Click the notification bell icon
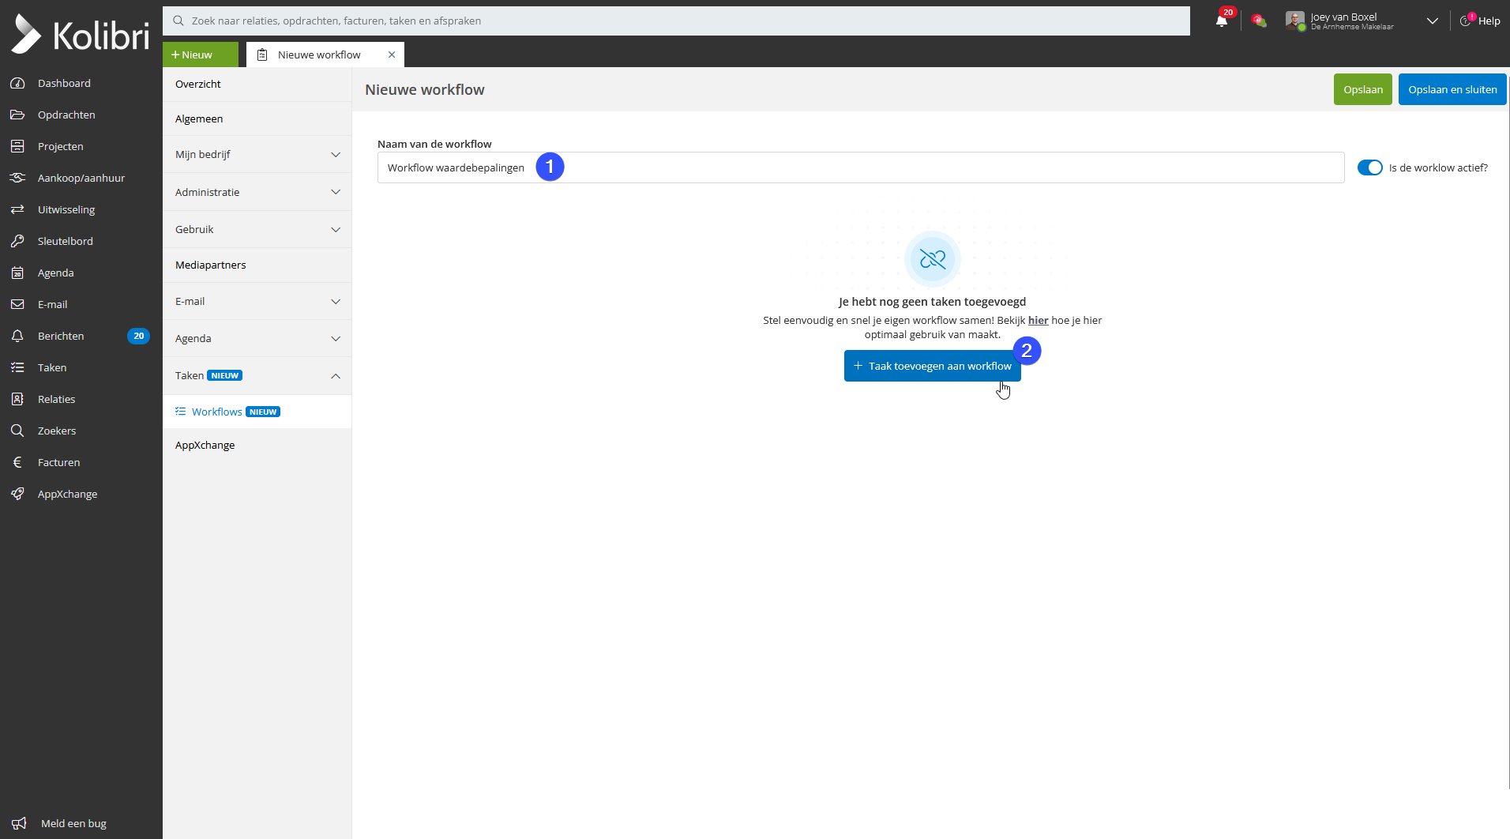Image resolution: width=1510 pixels, height=839 pixels. pos(1222,21)
